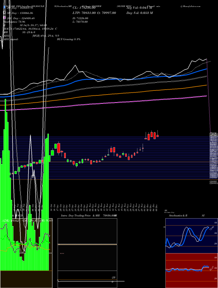218x288 pixels.
Task: Click the 'L: 70570.00' low price value
Action: pos(80,22)
